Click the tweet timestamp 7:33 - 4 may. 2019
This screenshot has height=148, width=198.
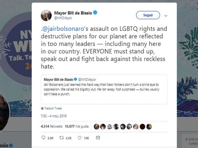(x=54, y=116)
